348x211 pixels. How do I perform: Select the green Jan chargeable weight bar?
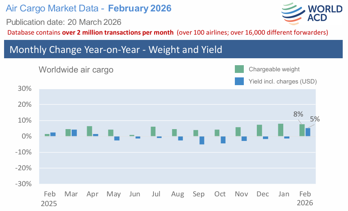coord(281,130)
